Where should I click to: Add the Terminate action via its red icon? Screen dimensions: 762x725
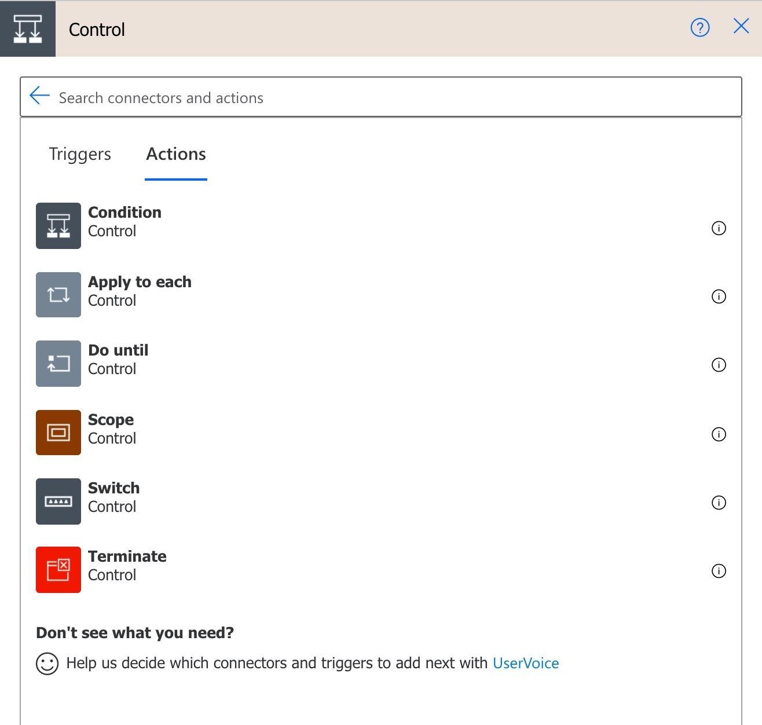(x=58, y=570)
